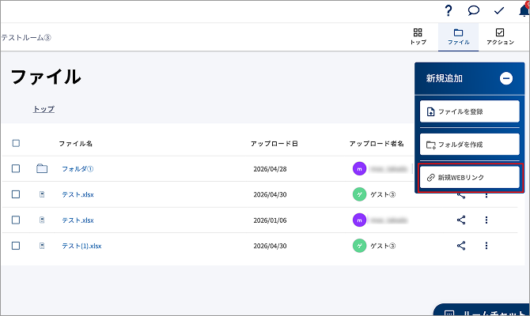Open the chat speech bubble icon
Viewport: 530px width, 316px height.
coord(473,10)
